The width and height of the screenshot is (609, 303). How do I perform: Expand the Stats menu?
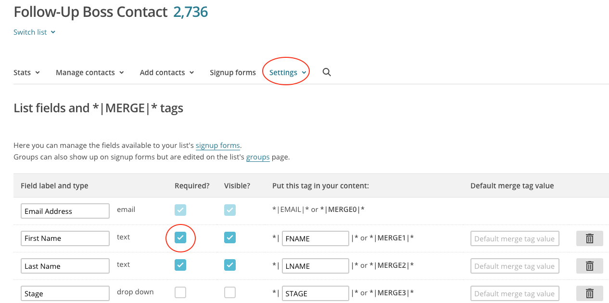pyautogui.click(x=26, y=73)
